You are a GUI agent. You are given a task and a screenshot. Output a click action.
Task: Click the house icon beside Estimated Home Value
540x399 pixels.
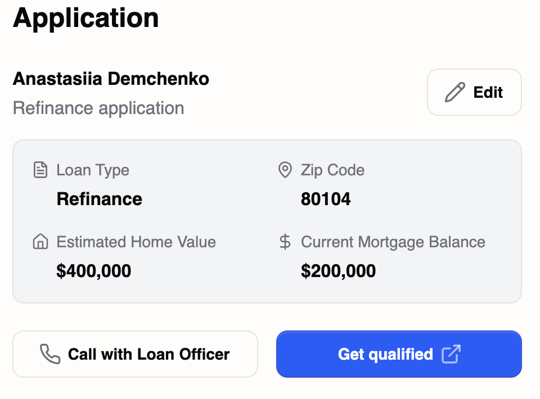(x=40, y=242)
